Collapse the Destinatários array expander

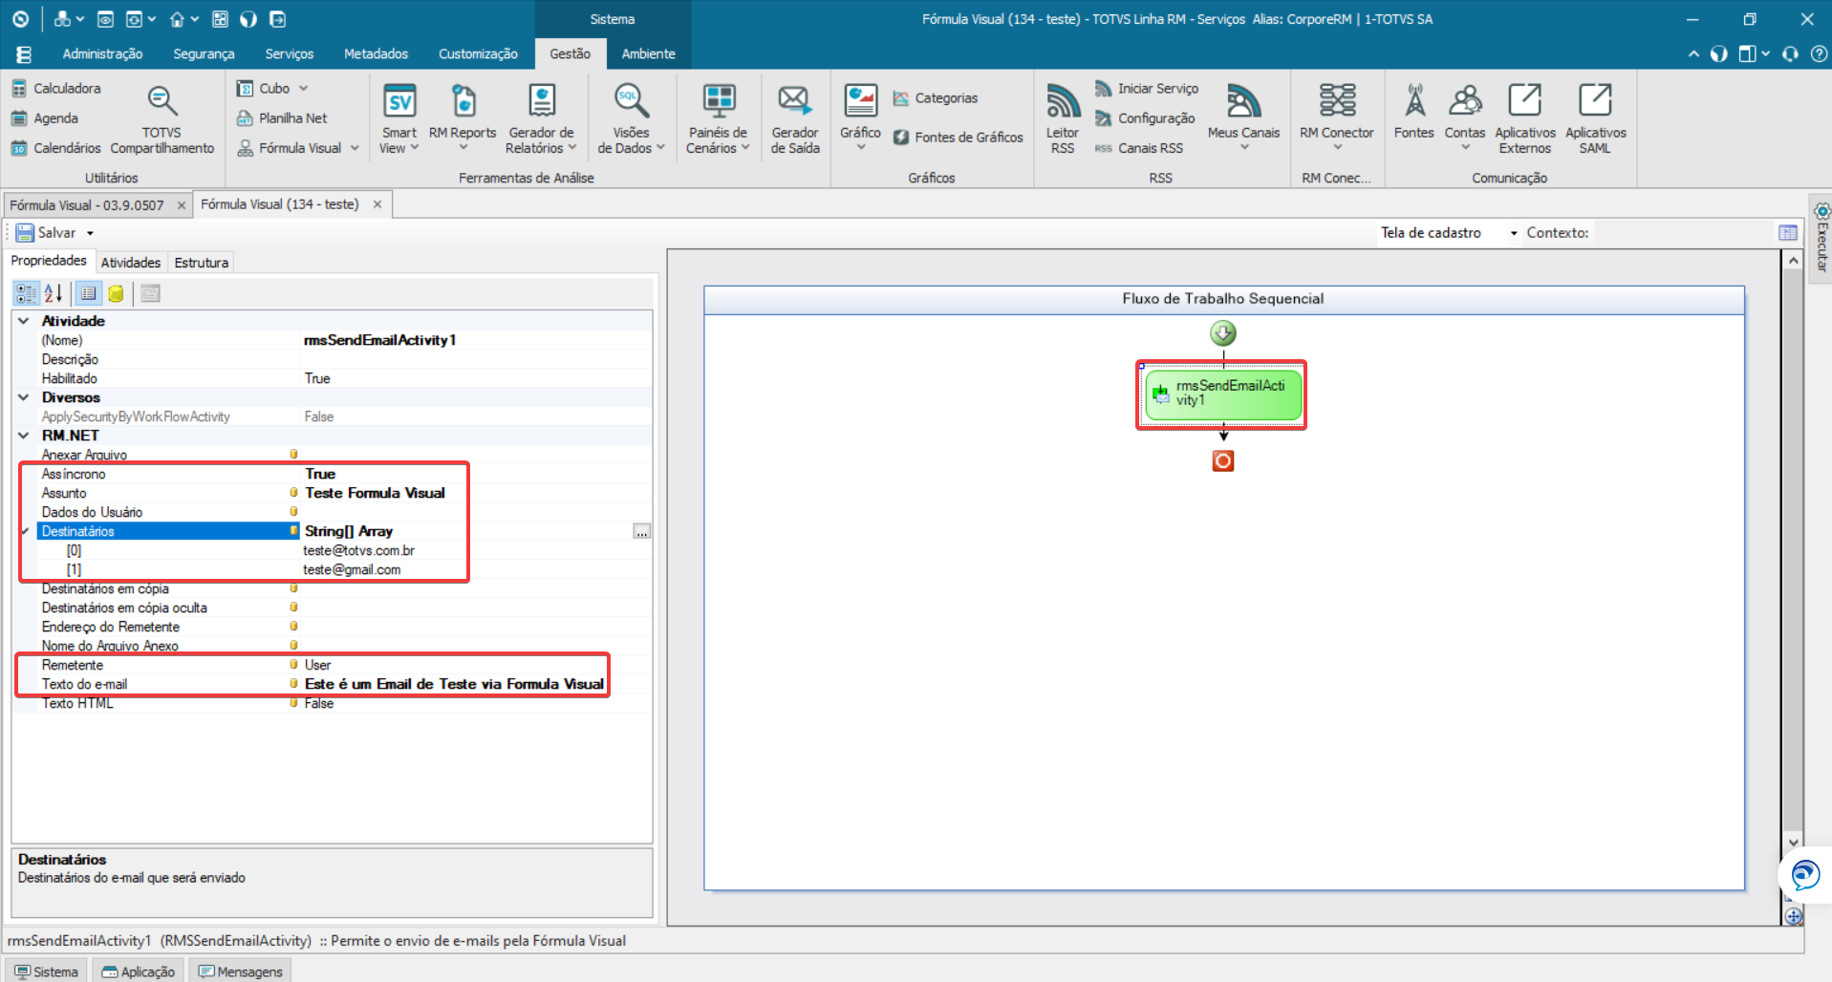[x=24, y=531]
